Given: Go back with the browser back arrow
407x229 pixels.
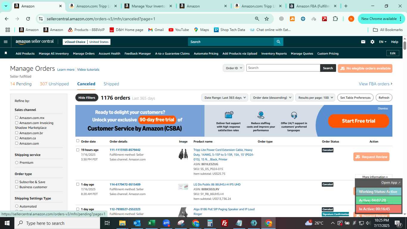Looking at the screenshot, I should tap(7, 19).
